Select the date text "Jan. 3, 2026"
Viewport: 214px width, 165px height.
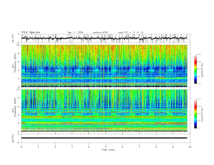click(75, 32)
